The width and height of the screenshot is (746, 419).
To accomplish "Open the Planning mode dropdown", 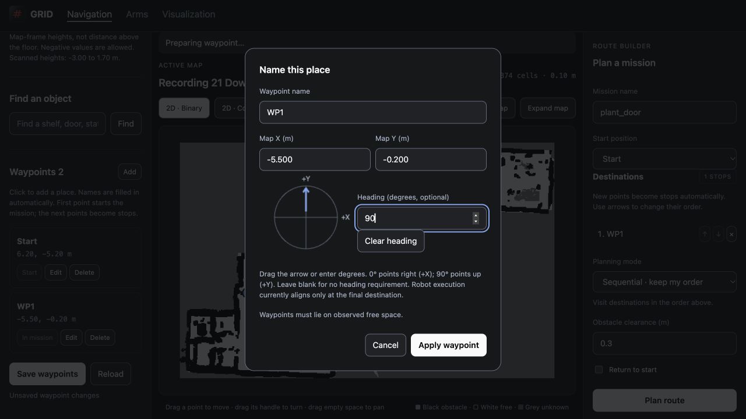I will tap(664, 282).
